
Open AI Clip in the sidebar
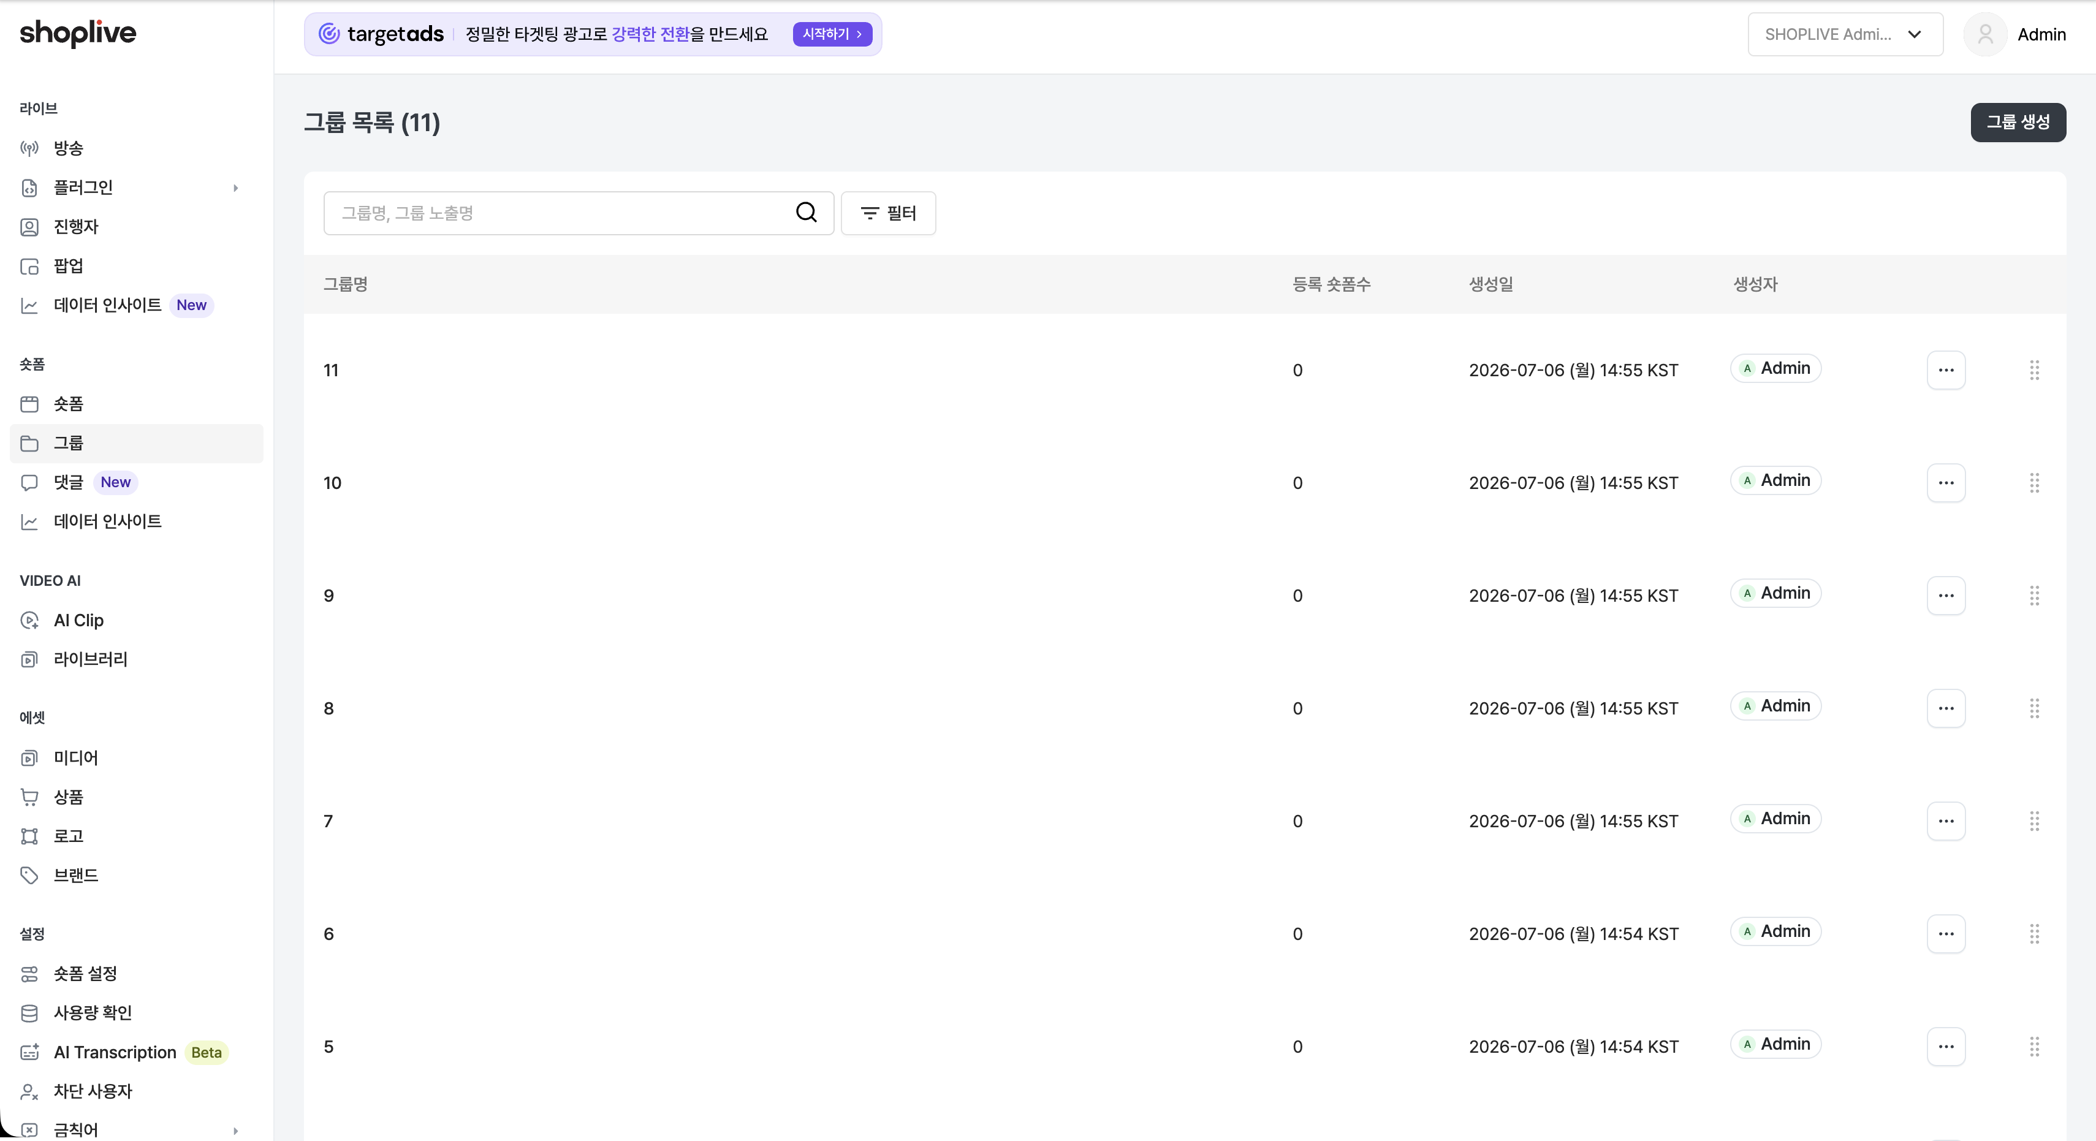tap(137, 620)
